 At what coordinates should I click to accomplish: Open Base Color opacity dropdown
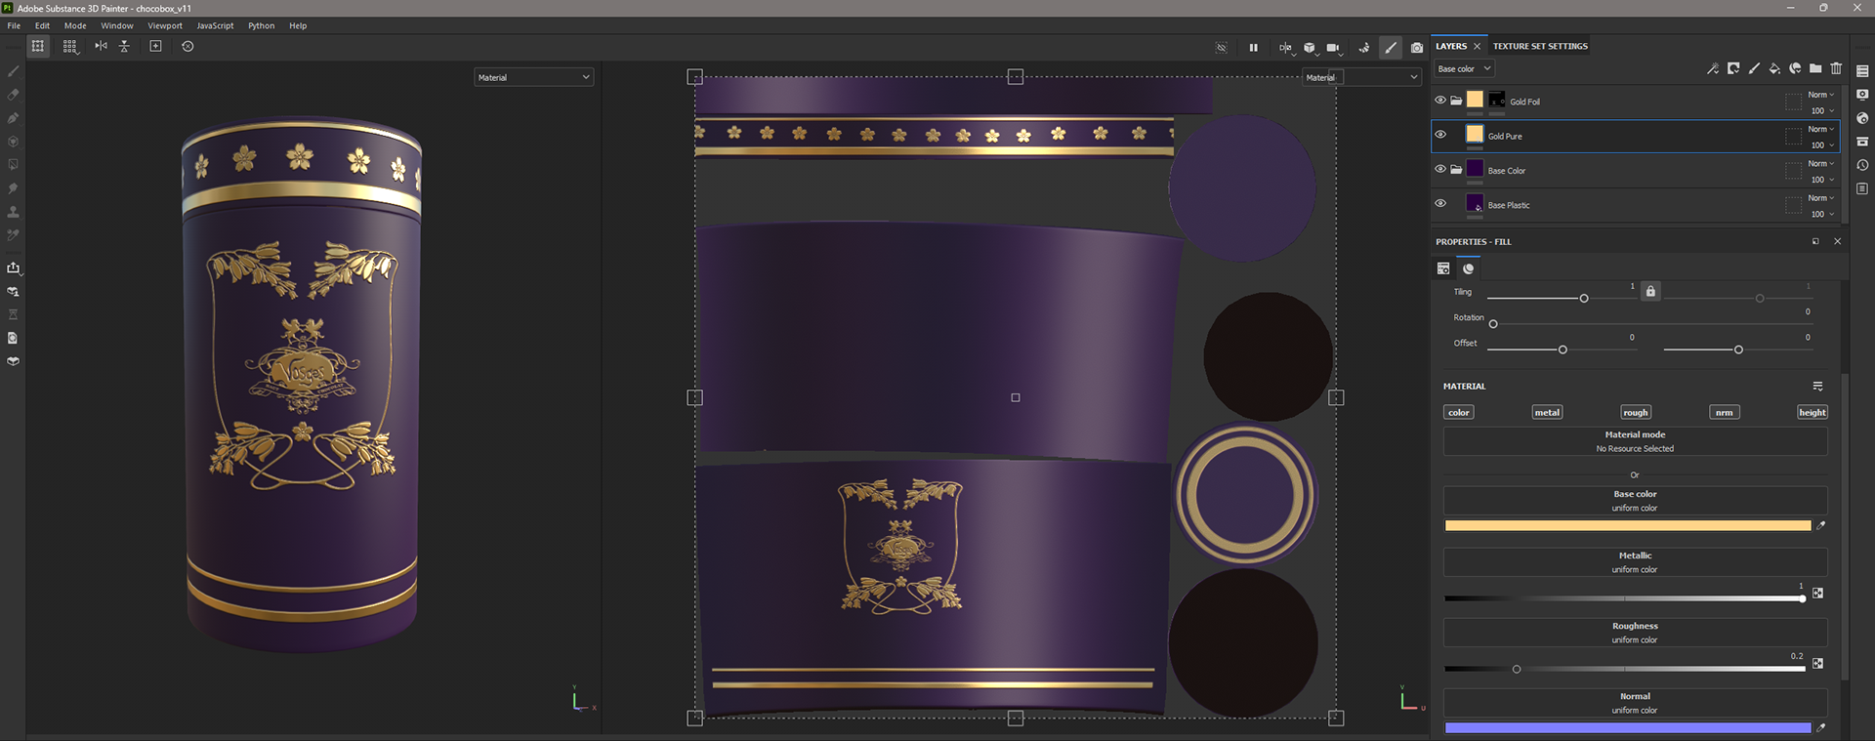pos(1821,180)
